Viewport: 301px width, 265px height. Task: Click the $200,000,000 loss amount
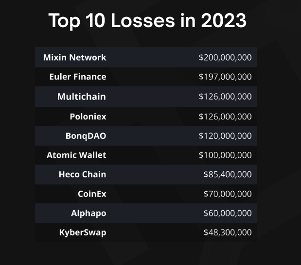click(225, 57)
